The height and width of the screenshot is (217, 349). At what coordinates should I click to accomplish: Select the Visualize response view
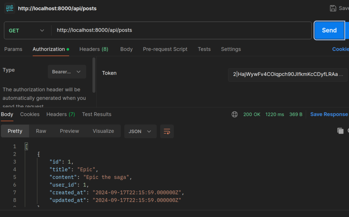[103, 131]
